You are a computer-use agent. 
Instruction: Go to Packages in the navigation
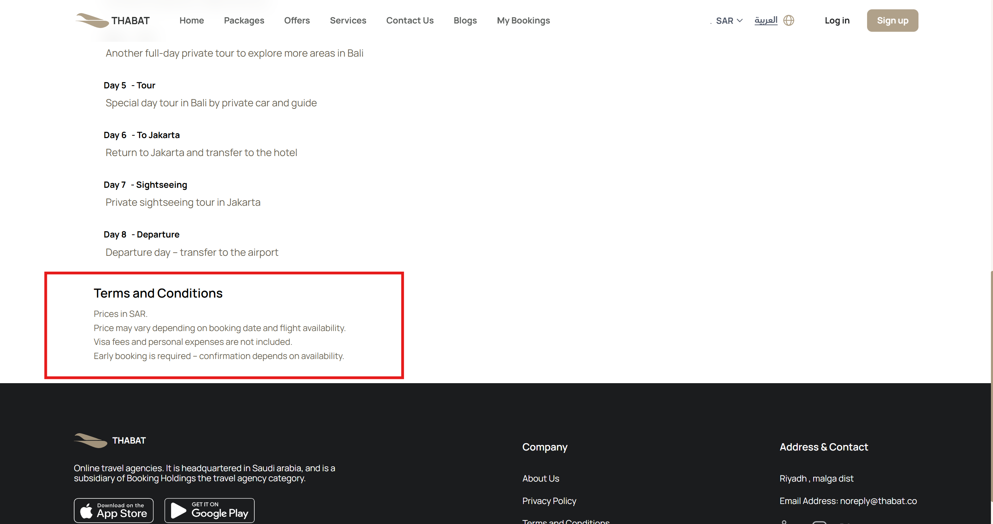click(x=244, y=20)
